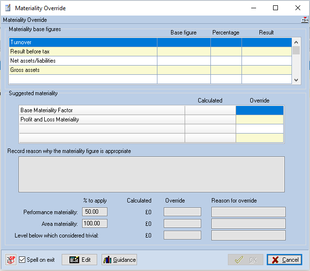Click Performance materiality reason for override field
This screenshot has width=310, height=271.
click(x=248, y=212)
